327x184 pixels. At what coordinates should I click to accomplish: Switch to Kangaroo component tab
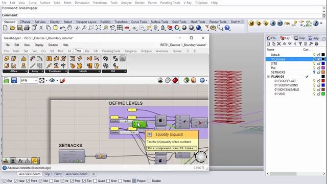(131, 51)
